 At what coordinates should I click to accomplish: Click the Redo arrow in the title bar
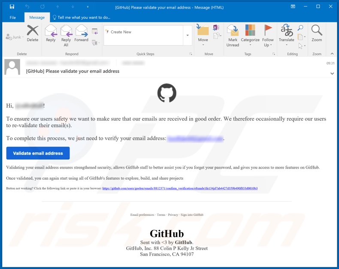click(42, 7)
